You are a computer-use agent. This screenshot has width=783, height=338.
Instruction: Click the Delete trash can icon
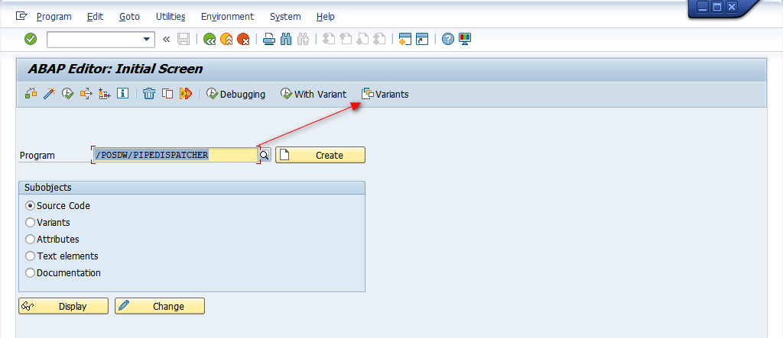tap(149, 94)
